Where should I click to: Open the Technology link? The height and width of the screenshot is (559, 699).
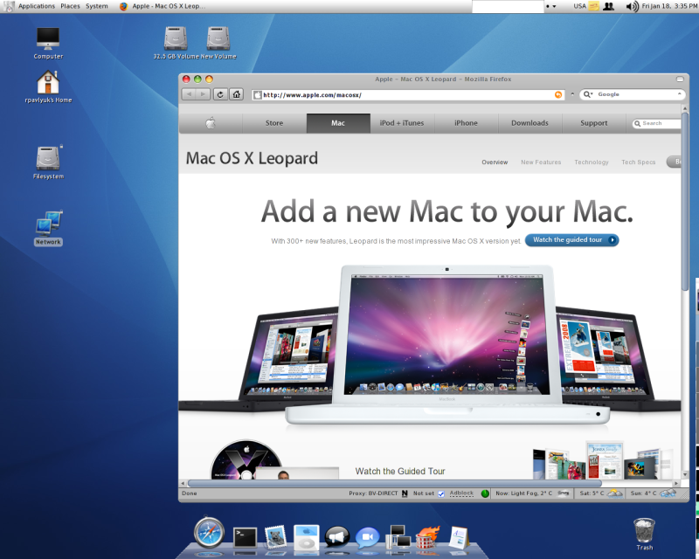[x=592, y=162]
